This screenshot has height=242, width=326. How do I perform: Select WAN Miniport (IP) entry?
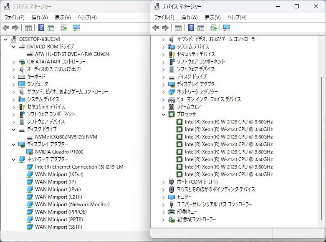point(55,181)
